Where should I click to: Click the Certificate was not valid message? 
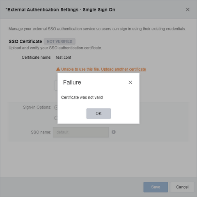click(82, 97)
